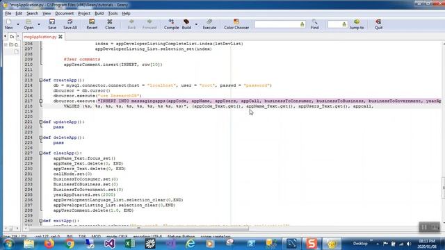Click the Build toolbar icon

pyautogui.click(x=186, y=24)
